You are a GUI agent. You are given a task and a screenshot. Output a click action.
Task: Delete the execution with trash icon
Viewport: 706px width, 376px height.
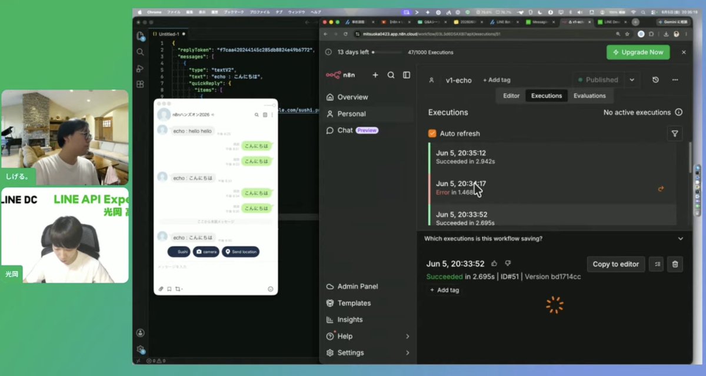tap(675, 264)
